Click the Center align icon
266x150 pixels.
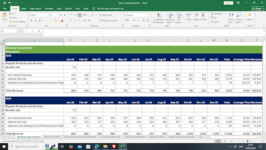pyautogui.click(x=75, y=20)
